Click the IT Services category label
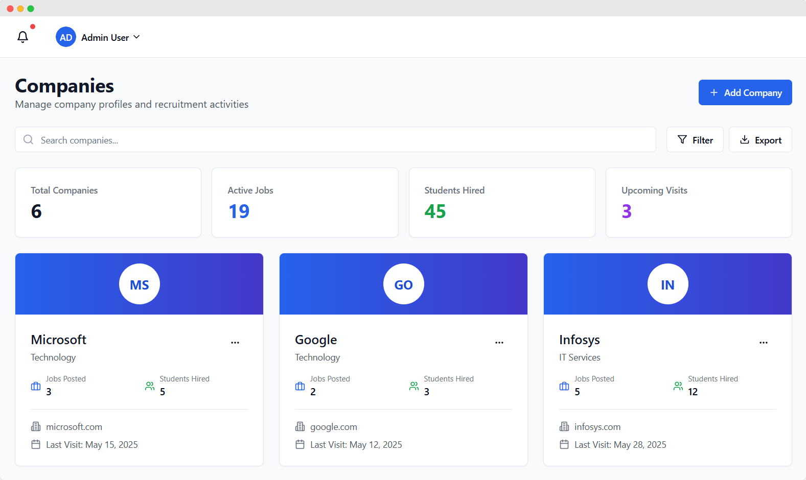806x480 pixels. 580,357
